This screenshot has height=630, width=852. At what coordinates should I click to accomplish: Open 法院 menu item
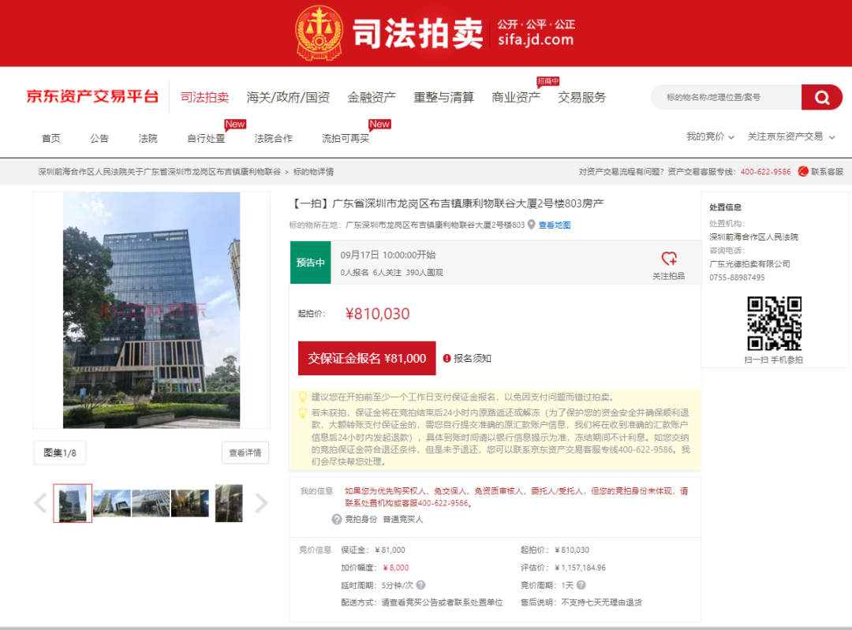[148, 139]
